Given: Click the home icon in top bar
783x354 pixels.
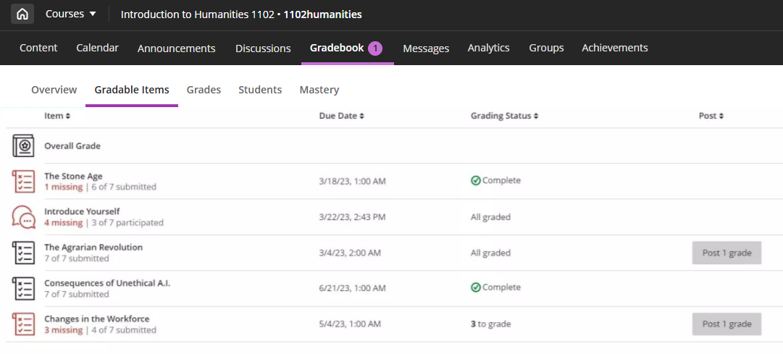Looking at the screenshot, I should click(x=22, y=14).
